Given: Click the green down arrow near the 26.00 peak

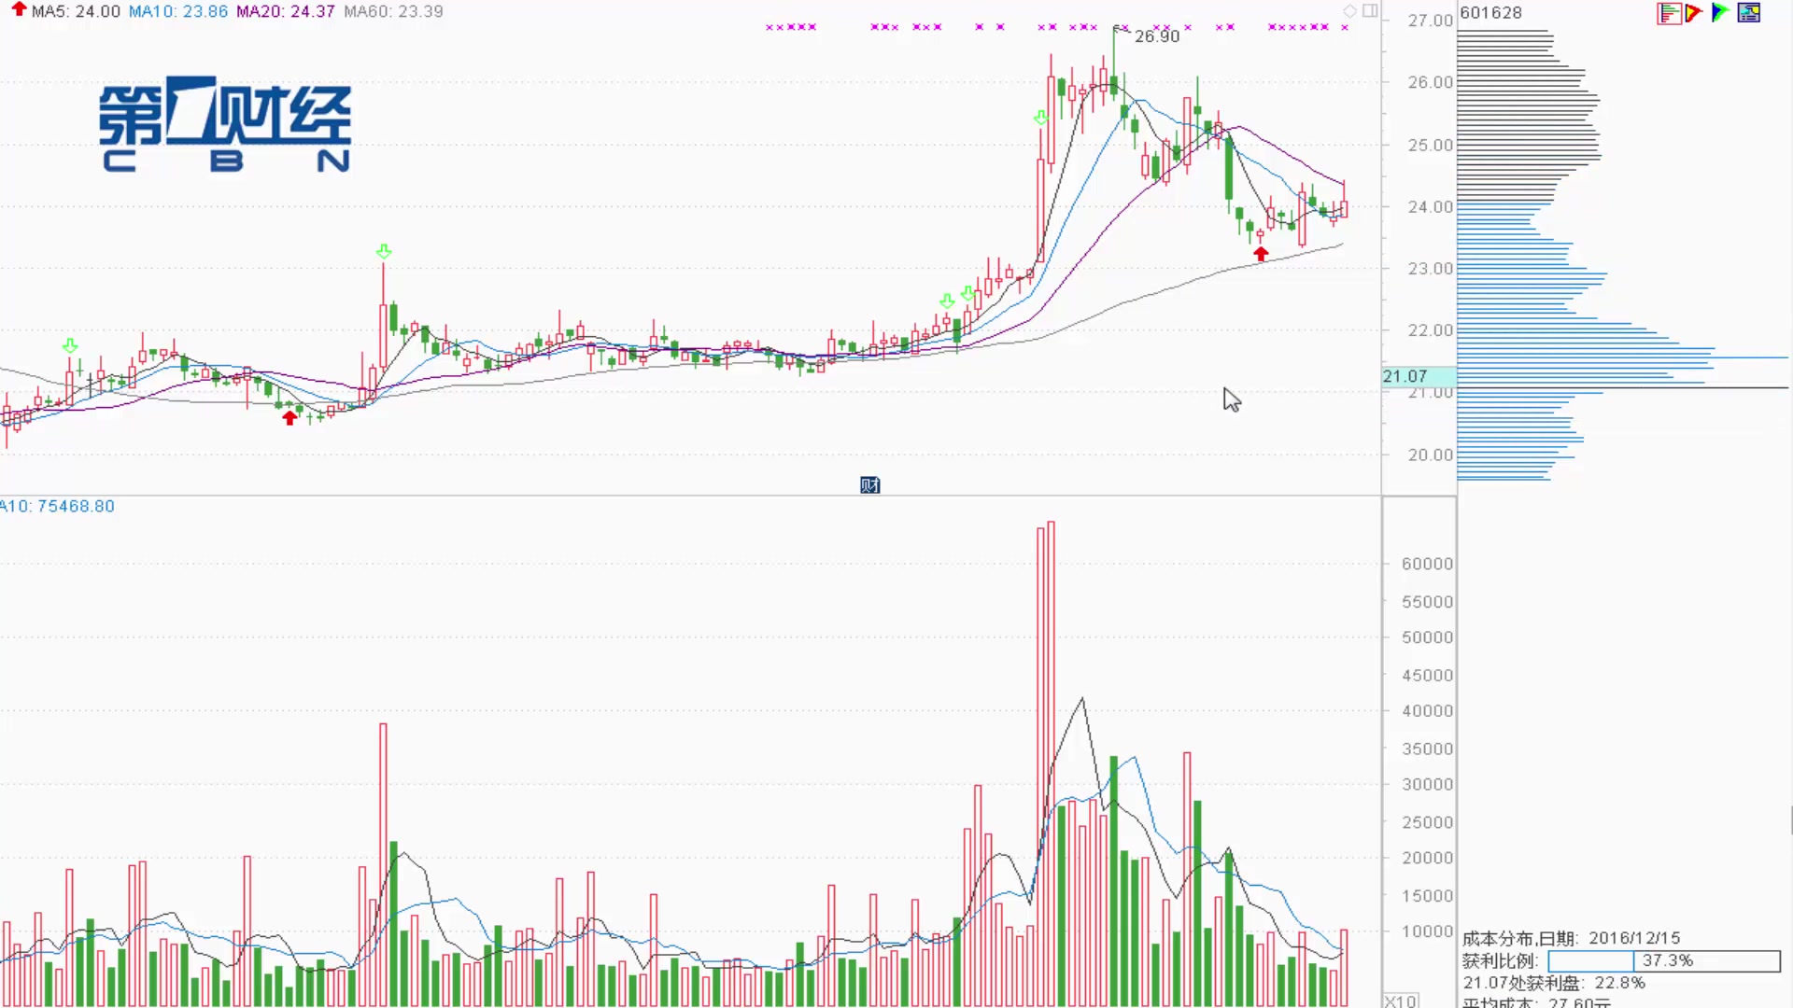Looking at the screenshot, I should tap(1041, 118).
